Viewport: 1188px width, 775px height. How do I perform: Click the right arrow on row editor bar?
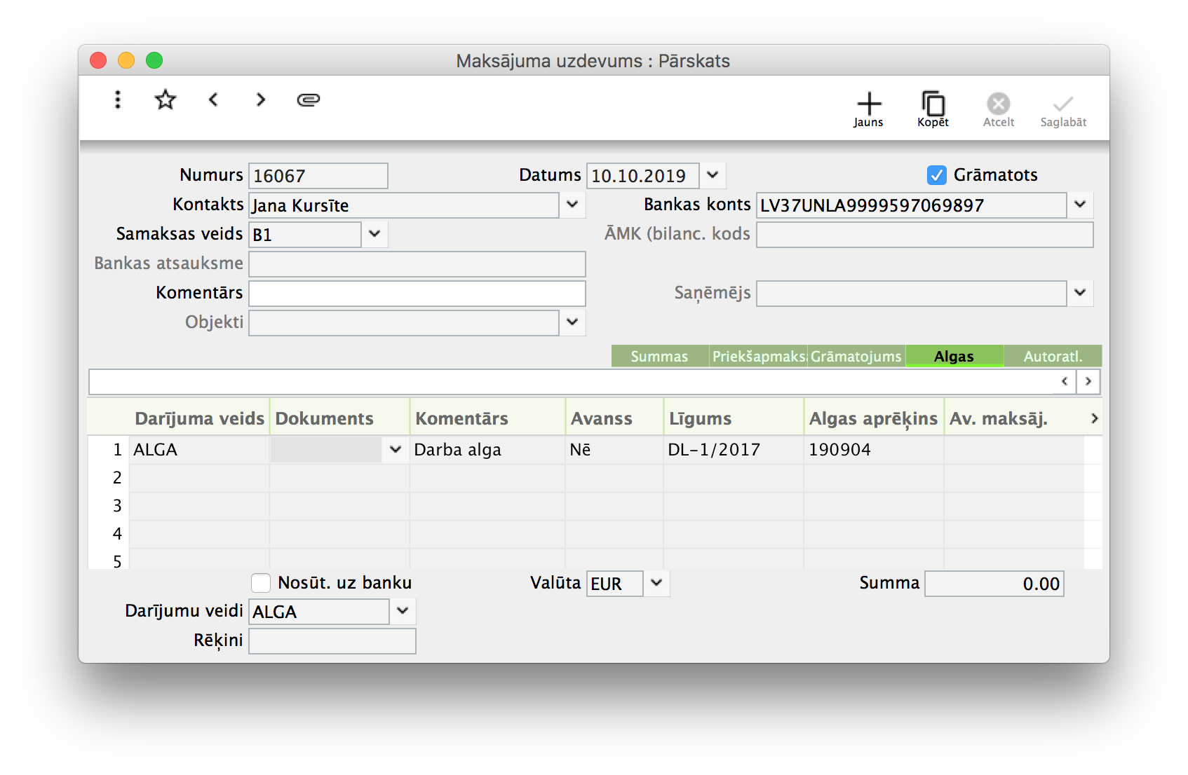pos(1088,381)
